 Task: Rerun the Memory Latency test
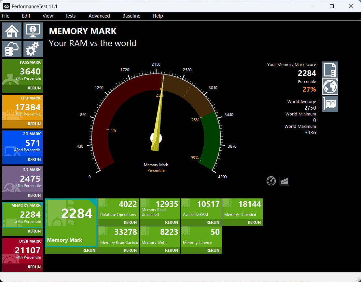coord(213,250)
